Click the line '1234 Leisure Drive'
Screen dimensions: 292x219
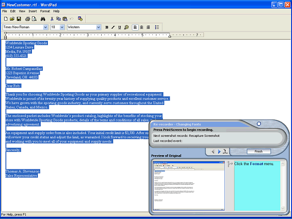pos(20,47)
